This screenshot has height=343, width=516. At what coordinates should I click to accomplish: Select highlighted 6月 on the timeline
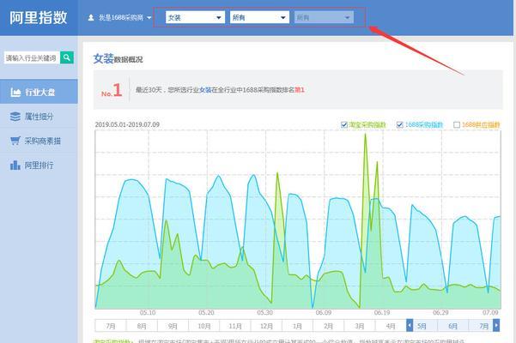pos(452,326)
